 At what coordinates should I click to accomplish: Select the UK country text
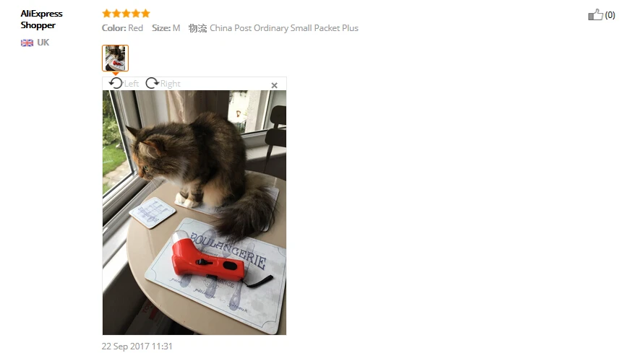pyautogui.click(x=43, y=43)
